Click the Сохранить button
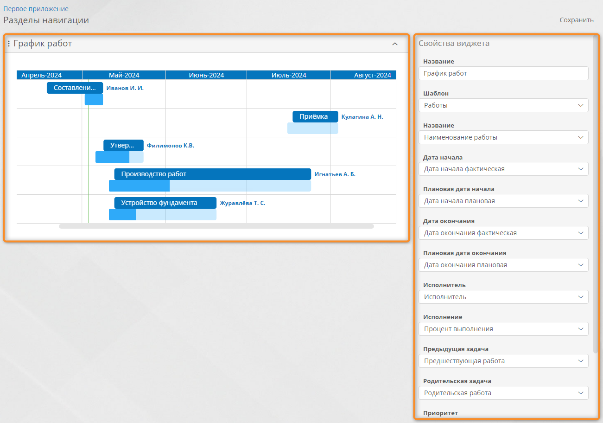Viewport: 603px width, 423px height. [x=576, y=20]
